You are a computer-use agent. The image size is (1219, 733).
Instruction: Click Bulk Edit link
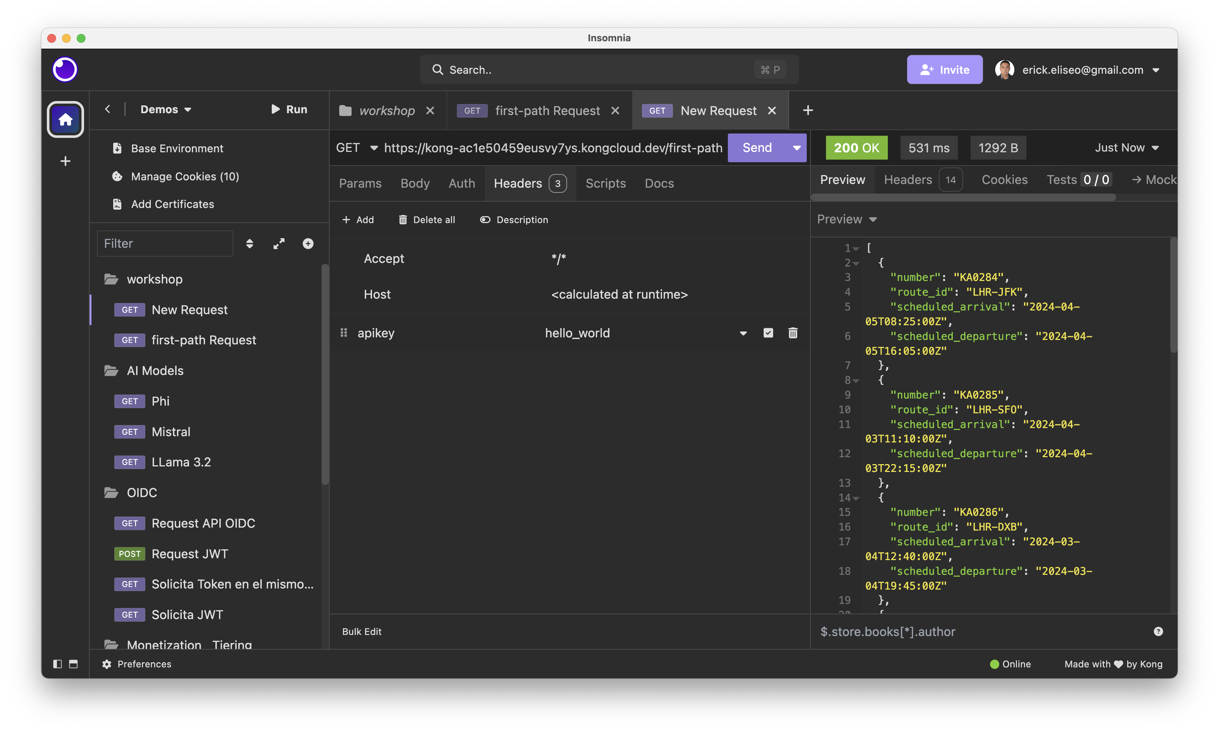point(362,631)
